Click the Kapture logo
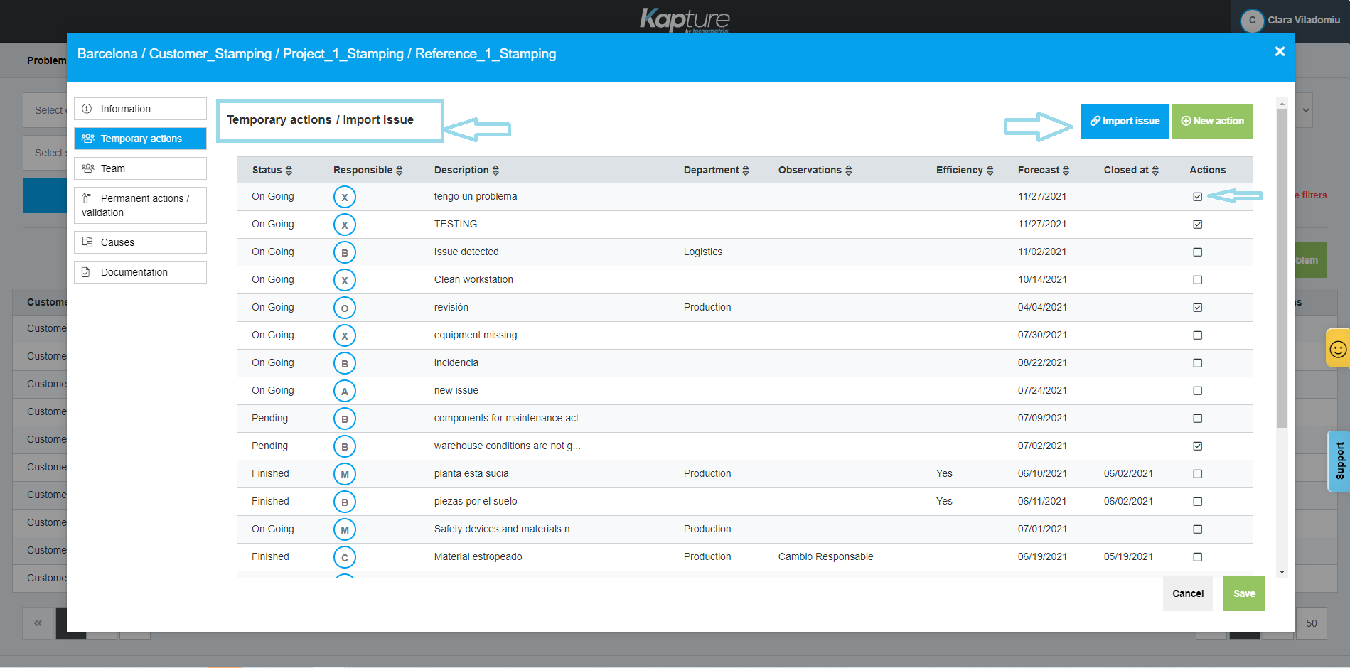 (x=685, y=19)
